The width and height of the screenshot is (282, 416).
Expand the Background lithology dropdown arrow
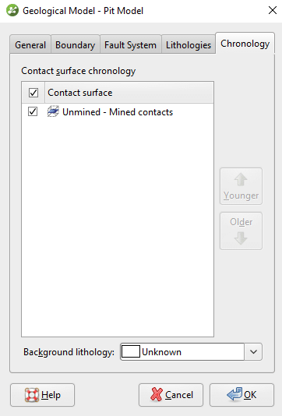[x=253, y=352]
